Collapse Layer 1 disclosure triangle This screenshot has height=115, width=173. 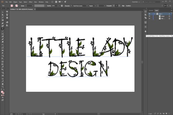(x=155, y=14)
